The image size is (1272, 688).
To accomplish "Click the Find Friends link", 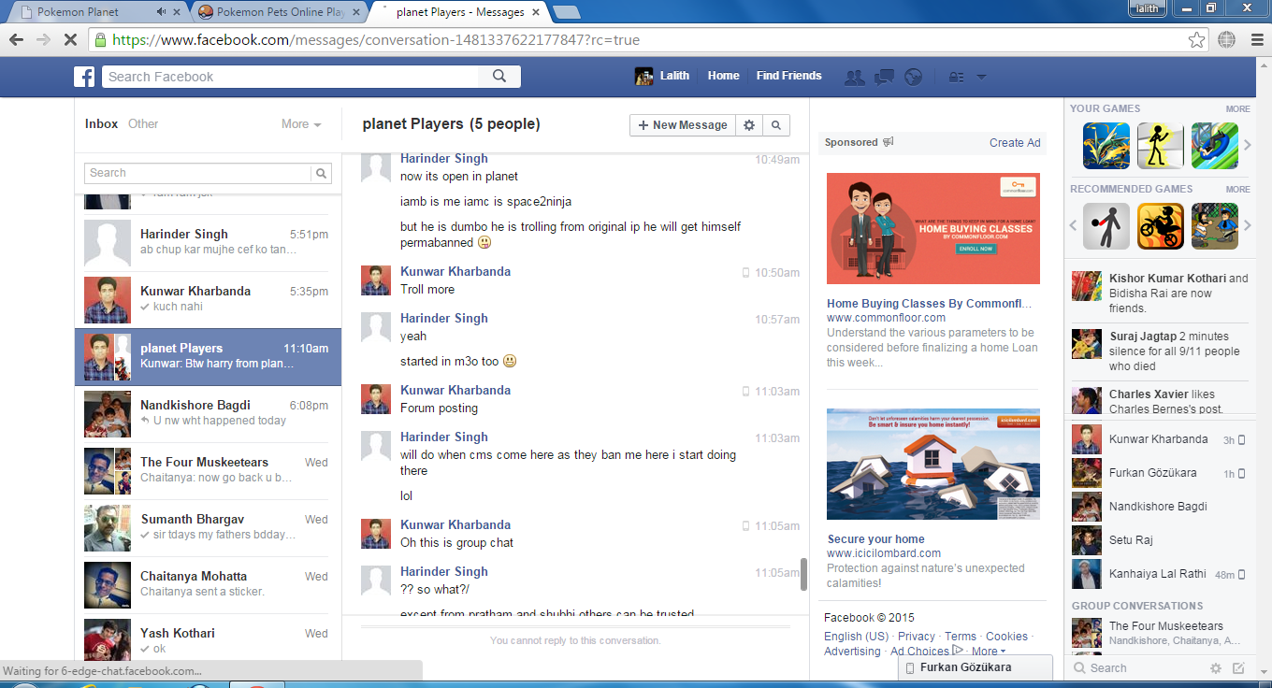I will coord(788,77).
